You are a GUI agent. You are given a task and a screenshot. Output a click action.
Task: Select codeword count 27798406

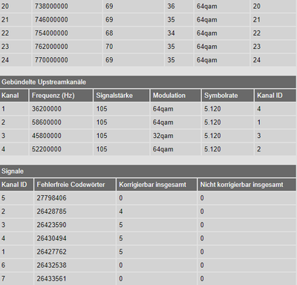pyautogui.click(x=51, y=198)
